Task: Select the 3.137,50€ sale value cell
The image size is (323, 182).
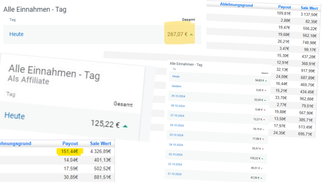Action: 309,15
